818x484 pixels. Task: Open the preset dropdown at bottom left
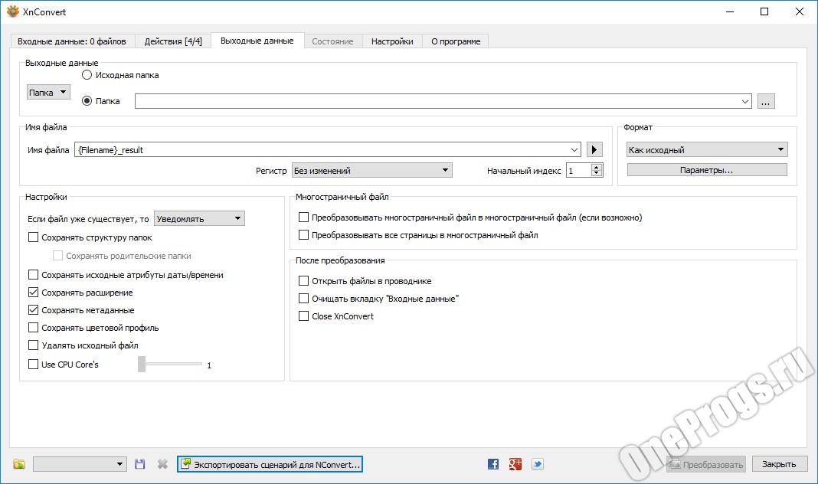80,464
